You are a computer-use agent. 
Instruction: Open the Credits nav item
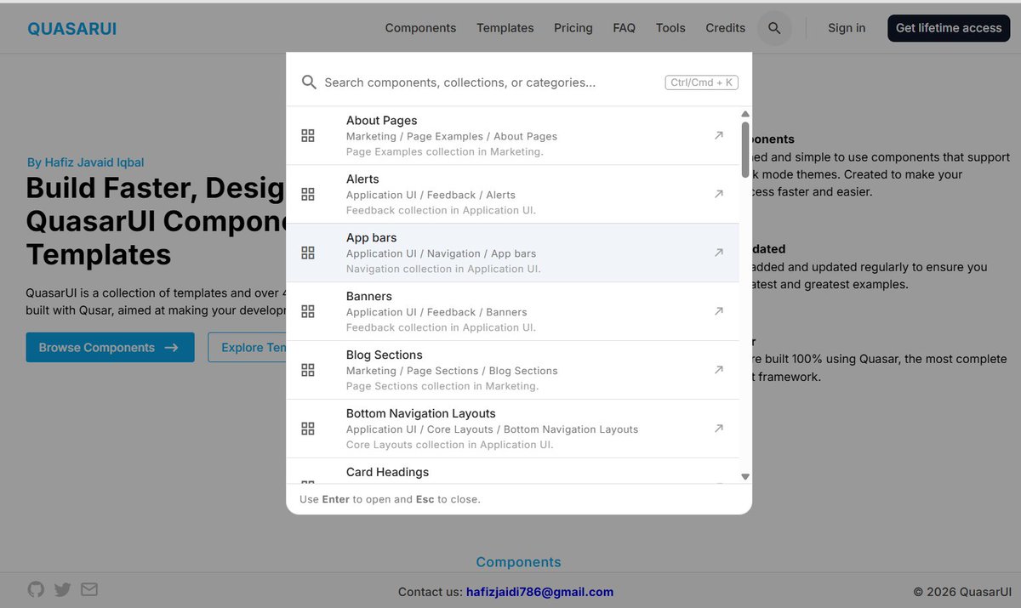tap(726, 28)
